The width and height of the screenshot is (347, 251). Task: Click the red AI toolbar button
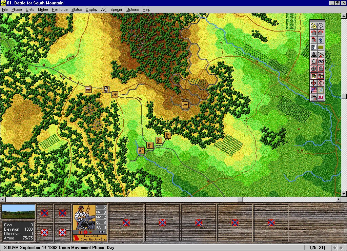[x=321, y=97]
